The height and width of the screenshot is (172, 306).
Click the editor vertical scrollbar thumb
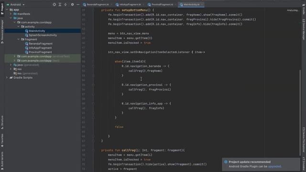click(300, 113)
